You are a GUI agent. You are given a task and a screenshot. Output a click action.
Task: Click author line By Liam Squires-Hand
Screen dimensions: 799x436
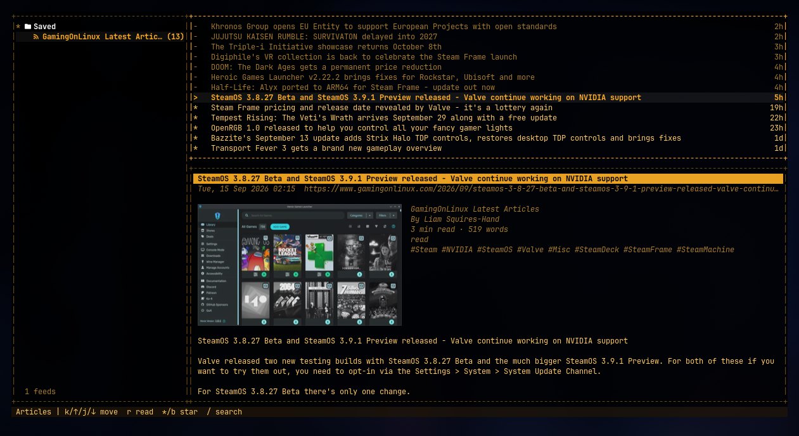click(x=455, y=219)
